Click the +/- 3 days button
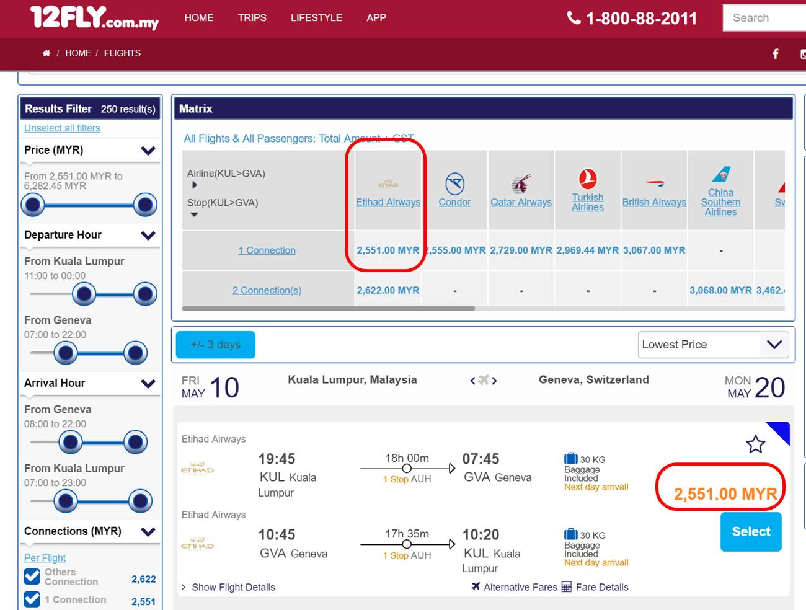This screenshot has height=610, width=806. pos(215,345)
